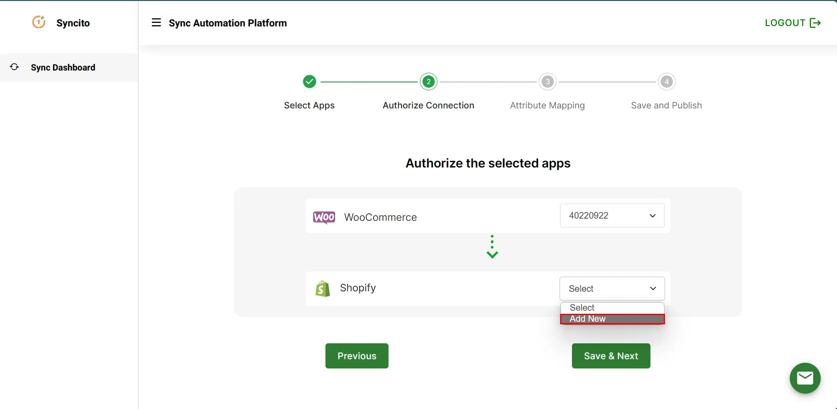The image size is (837, 409).
Task: Click the logout arrow icon
Action: pos(815,22)
